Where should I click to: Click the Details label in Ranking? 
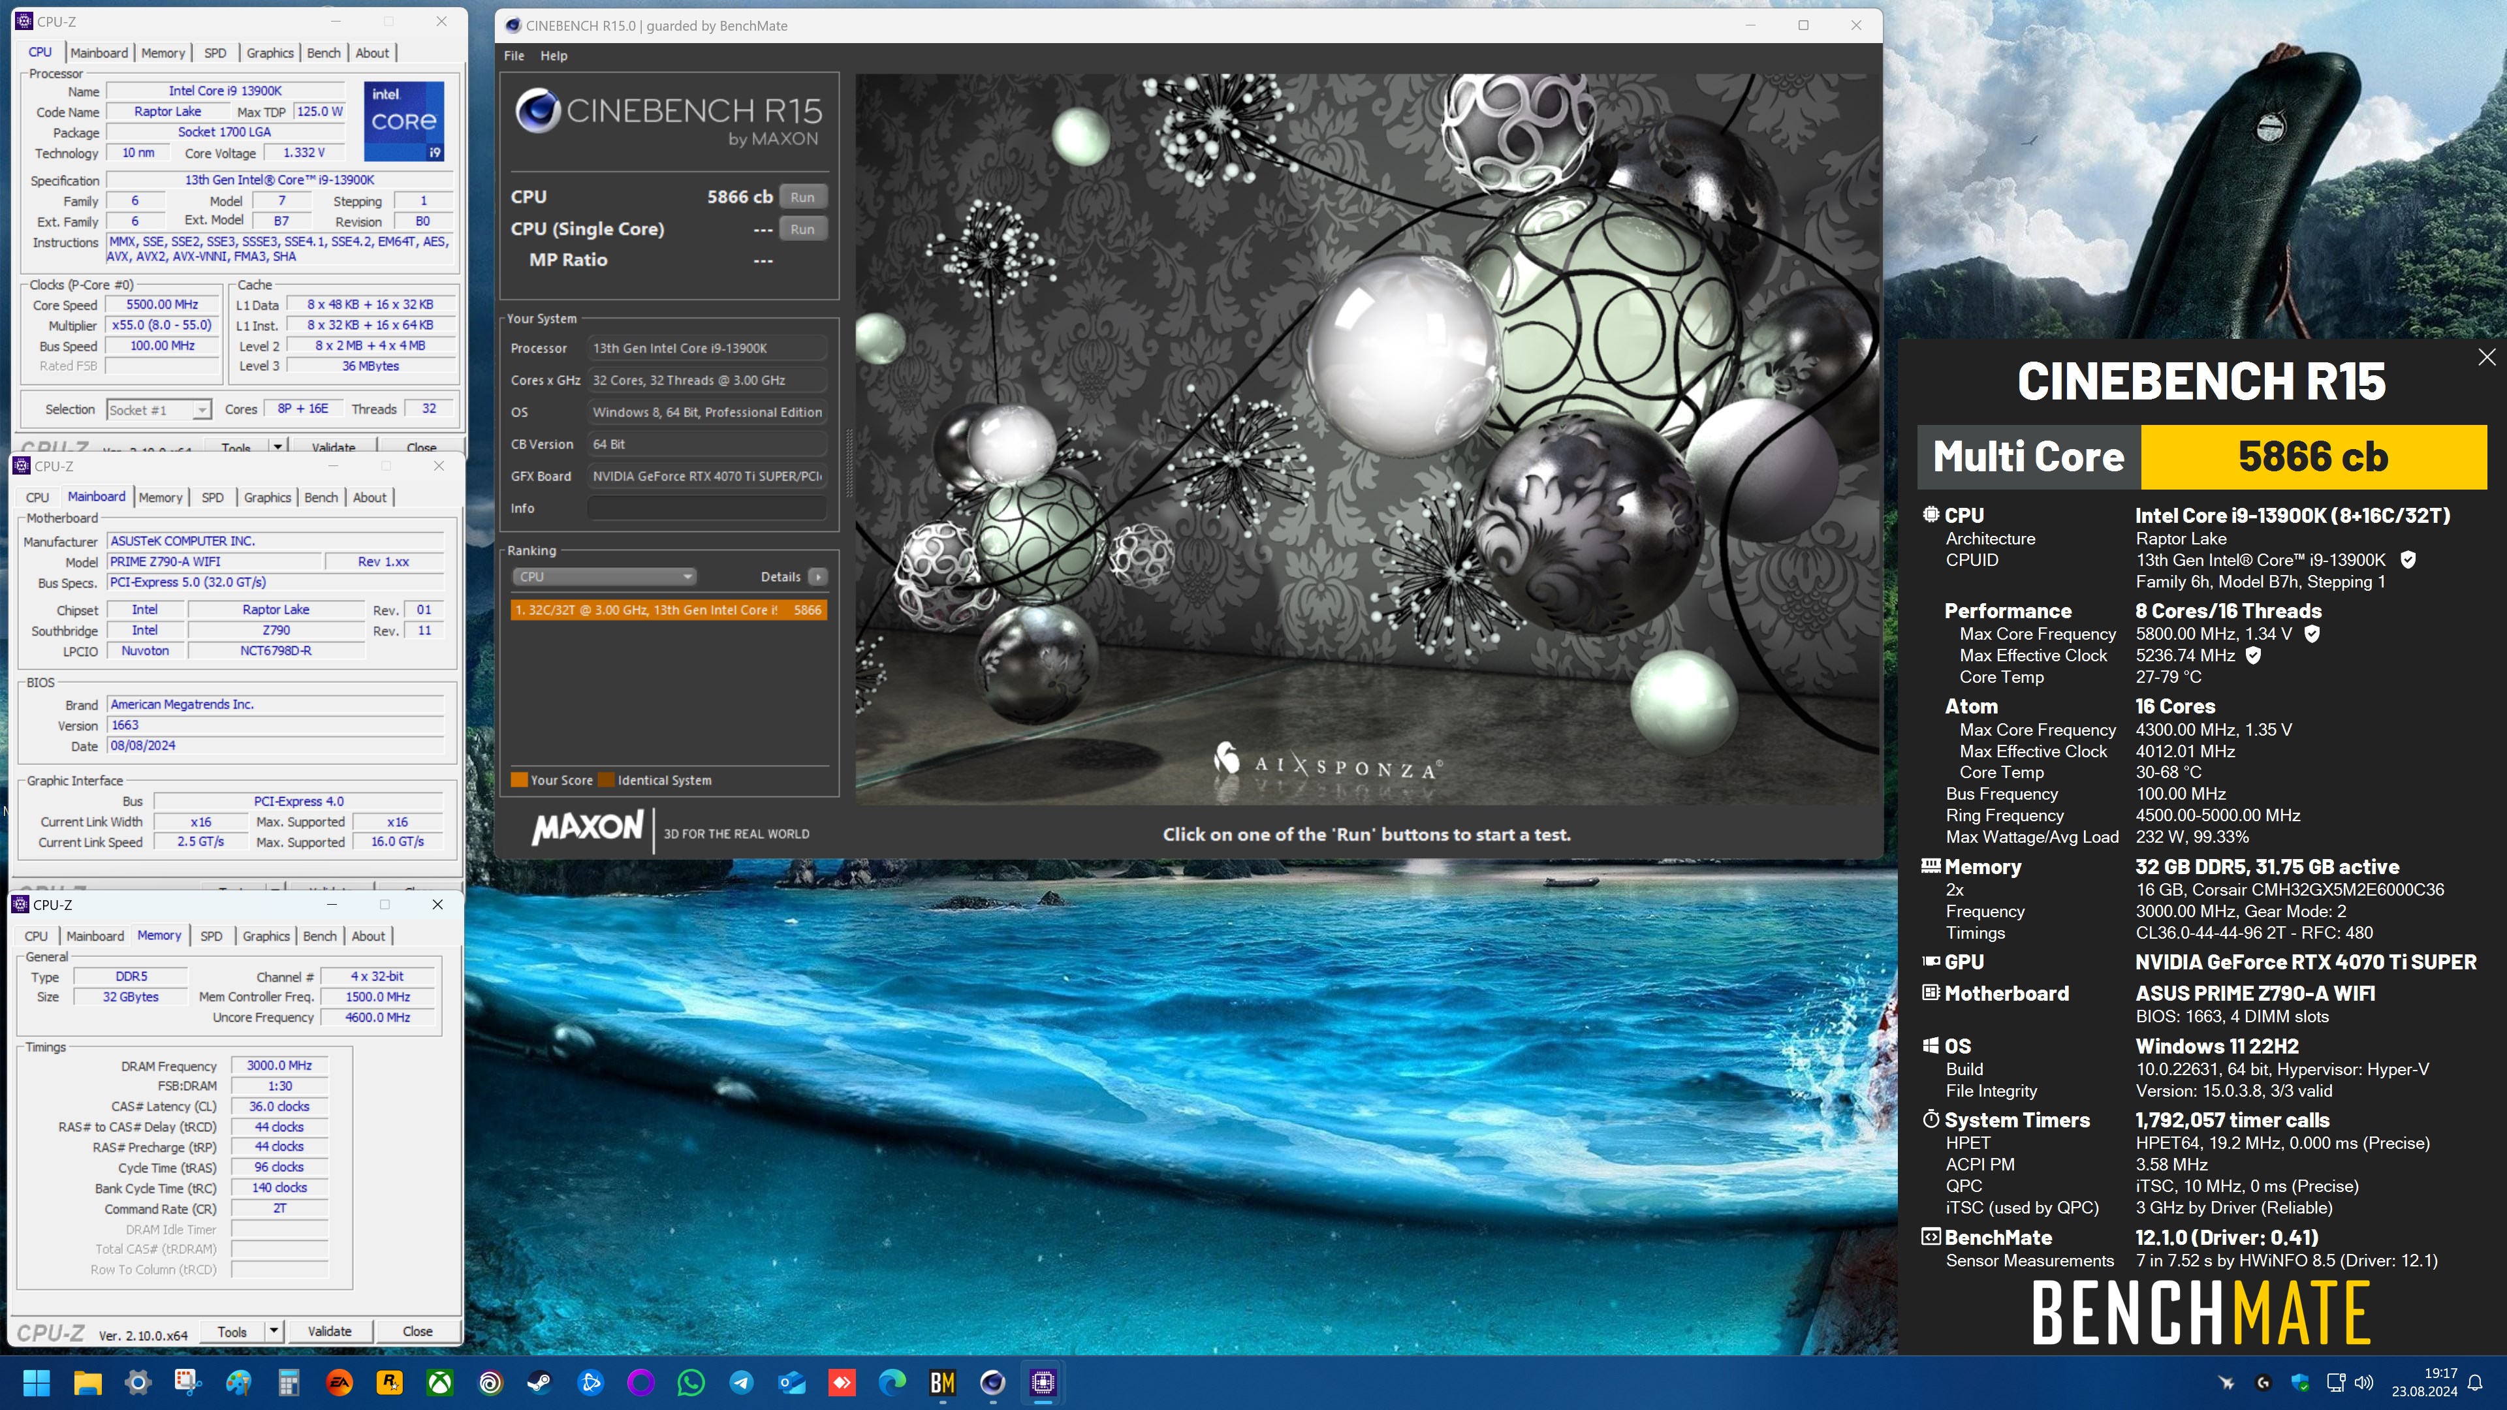(x=781, y=576)
